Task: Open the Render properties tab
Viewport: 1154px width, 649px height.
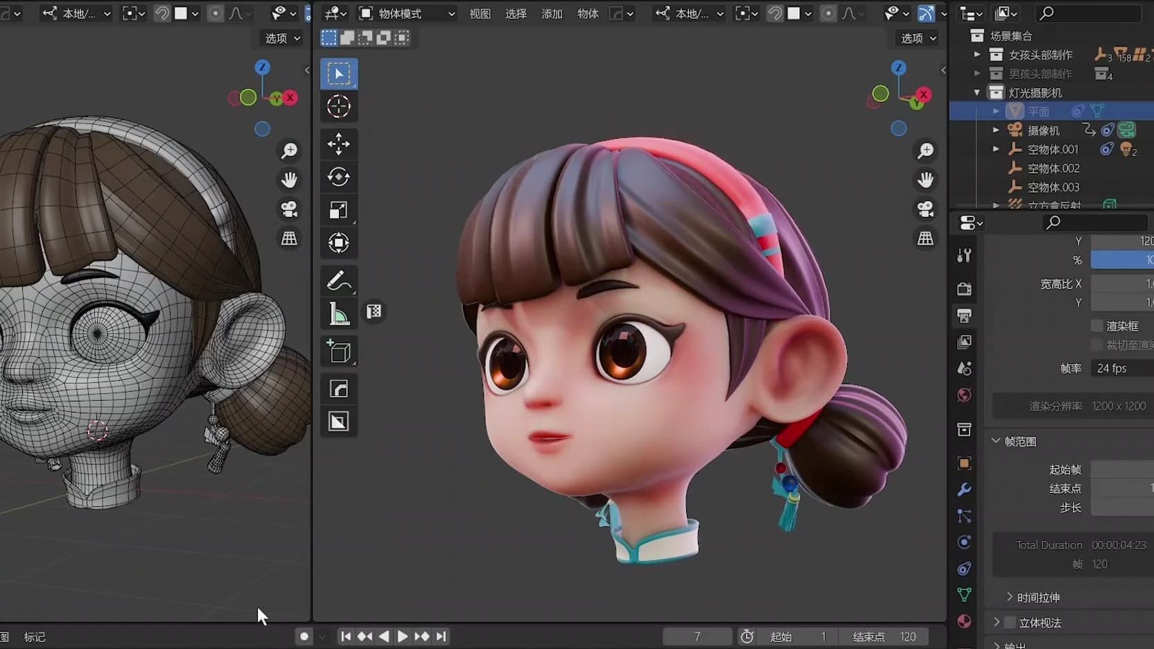Action: pyautogui.click(x=964, y=288)
